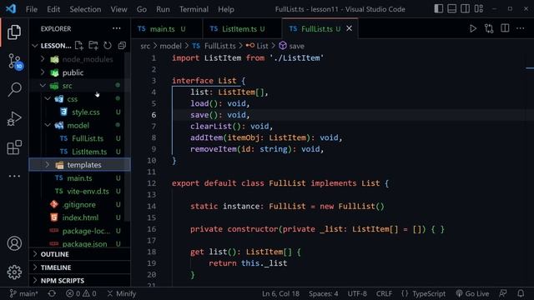Viewport: 534px width, 300px height.
Task: Refresh the Explorer file tree
Action: 108,45
